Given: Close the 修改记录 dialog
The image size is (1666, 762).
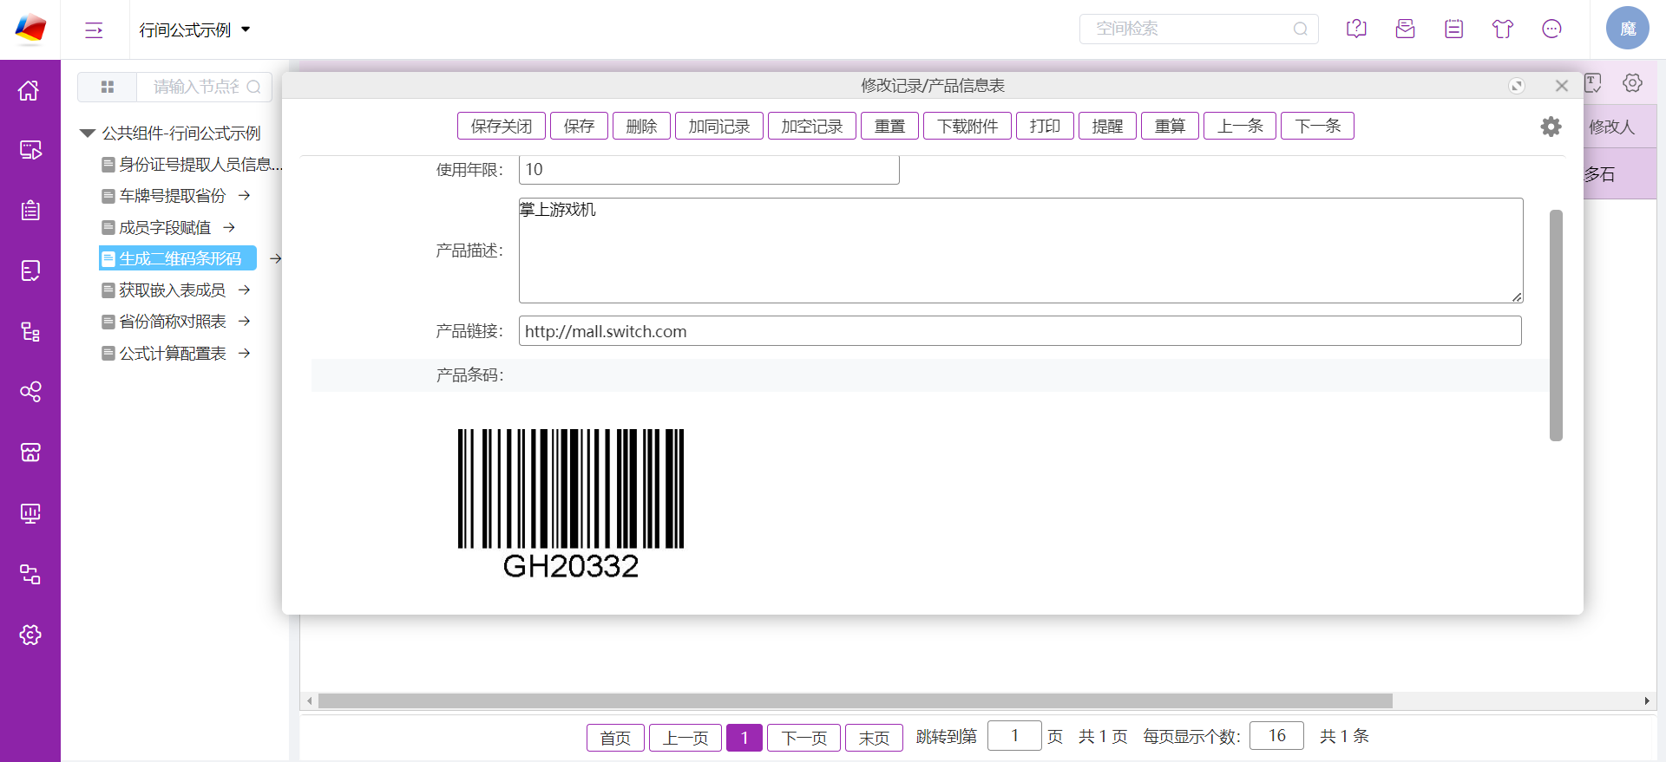Looking at the screenshot, I should point(1562,86).
